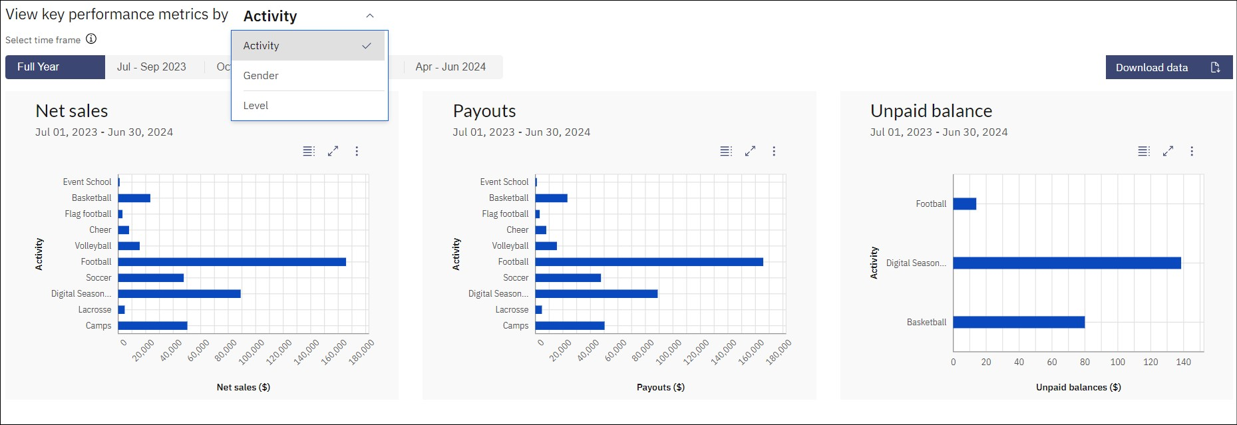Select Apr - Jun 2024 time frame
Image resolution: width=1237 pixels, height=425 pixels.
click(450, 67)
